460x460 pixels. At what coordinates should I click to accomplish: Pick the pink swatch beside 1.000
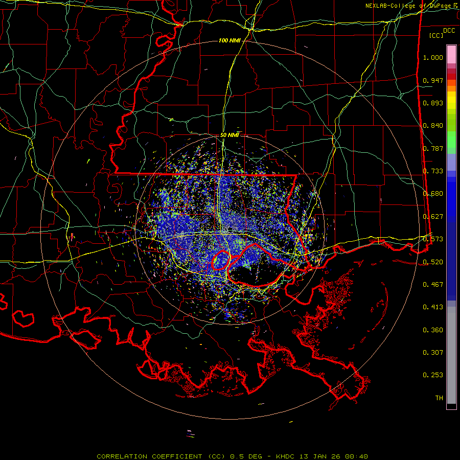tap(451, 54)
